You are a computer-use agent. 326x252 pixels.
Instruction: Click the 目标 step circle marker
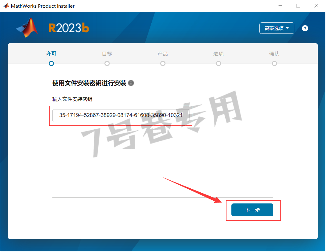(107, 64)
